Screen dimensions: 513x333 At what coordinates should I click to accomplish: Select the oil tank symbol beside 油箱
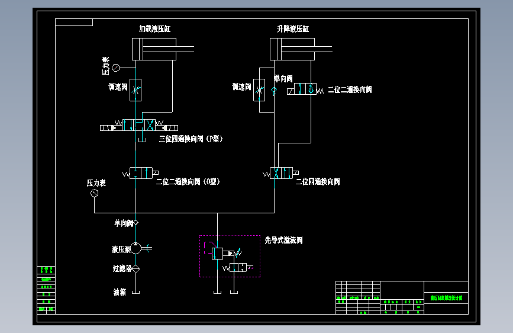[135, 292]
